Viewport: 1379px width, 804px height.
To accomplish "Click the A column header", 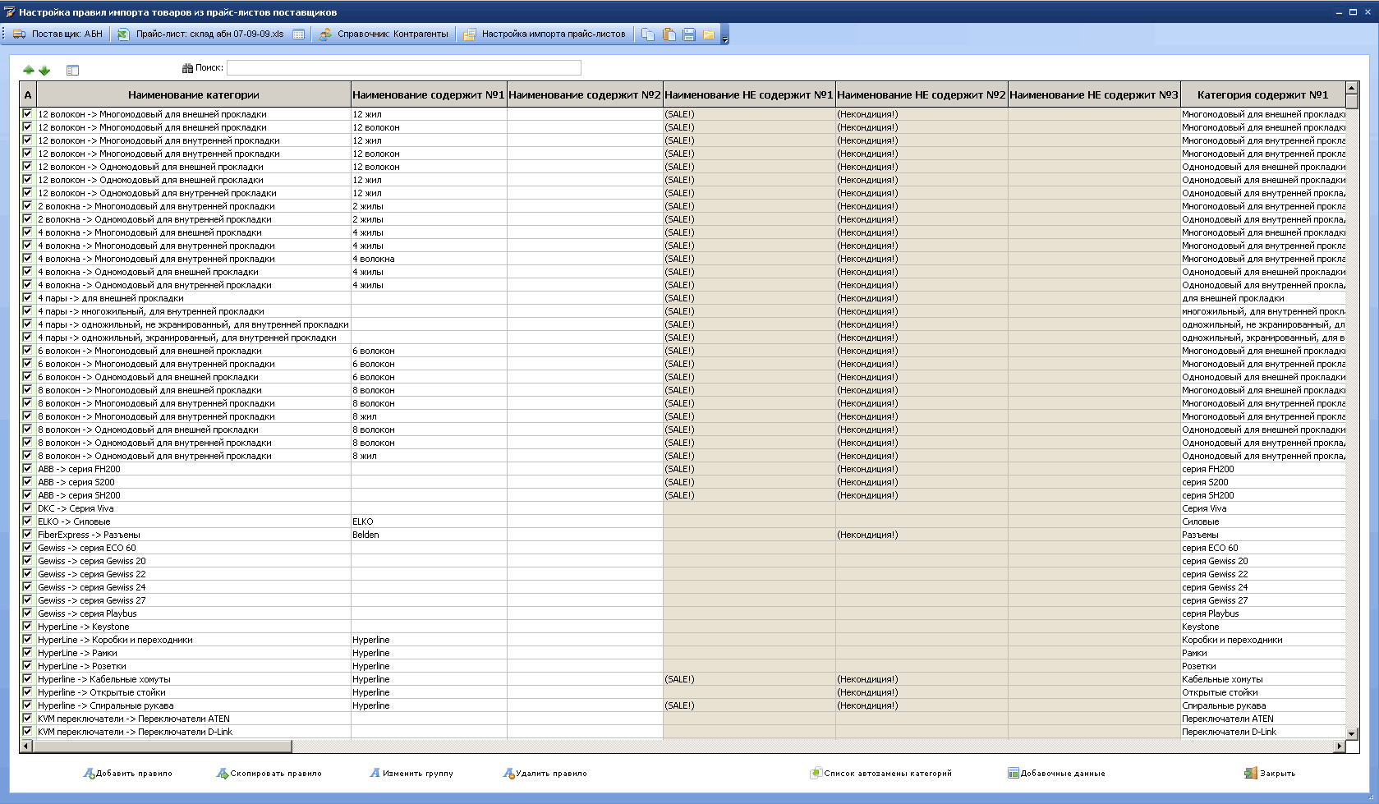I will (x=28, y=94).
